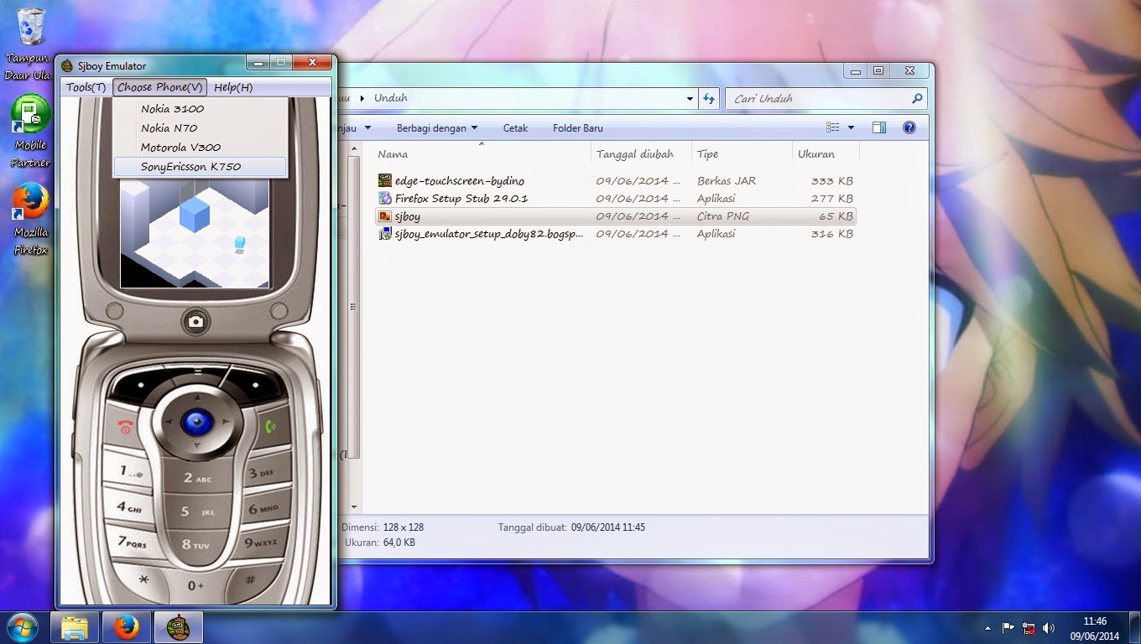
Task: Open Explorer help with the question mark
Action: pos(909,127)
